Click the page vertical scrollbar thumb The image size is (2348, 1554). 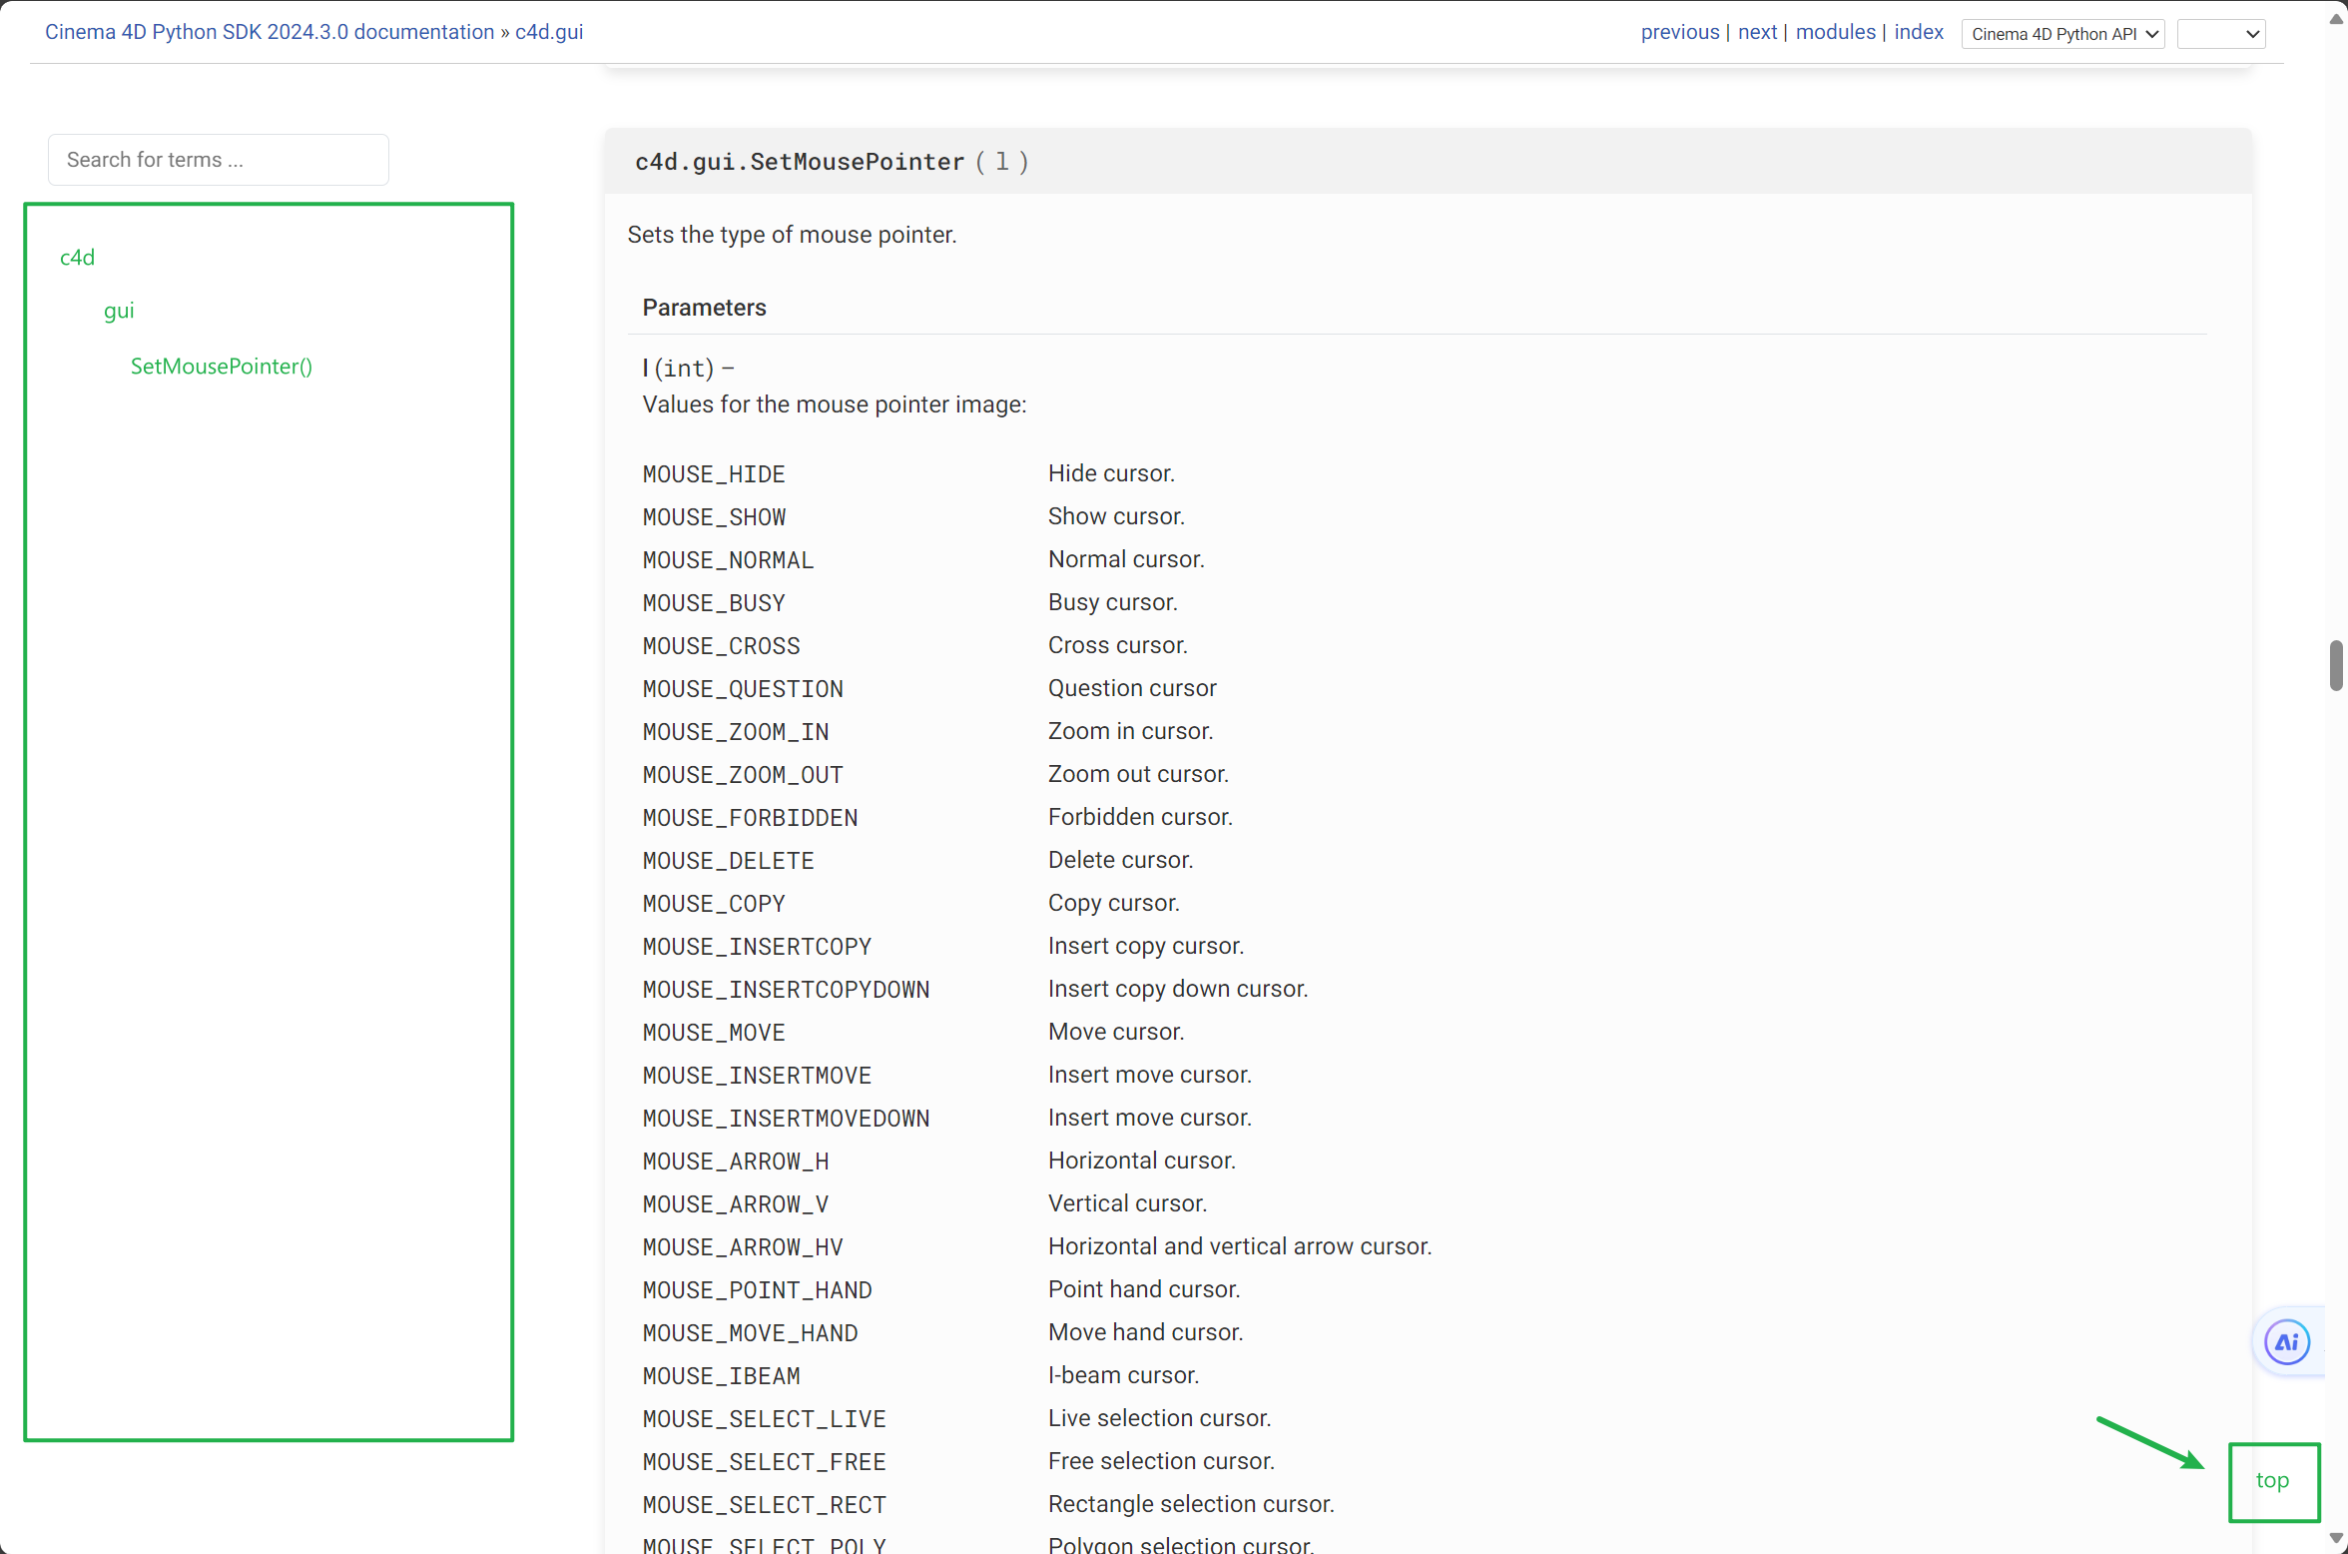click(2336, 665)
